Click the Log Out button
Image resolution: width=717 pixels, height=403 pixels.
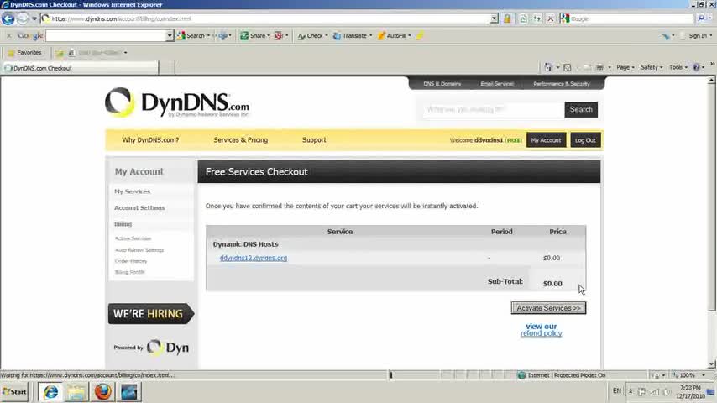click(x=585, y=140)
